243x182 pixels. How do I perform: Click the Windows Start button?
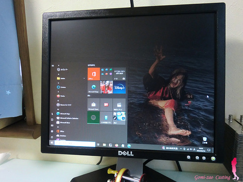point(52,143)
